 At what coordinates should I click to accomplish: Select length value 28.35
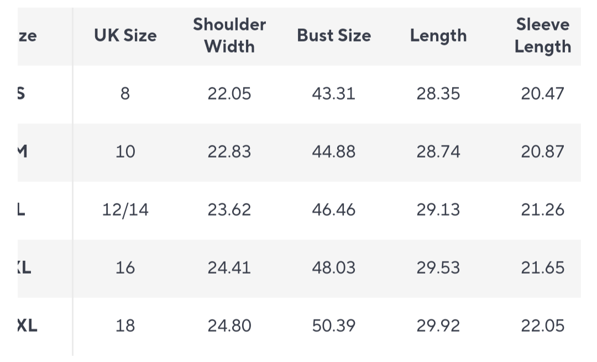pyautogui.click(x=438, y=93)
